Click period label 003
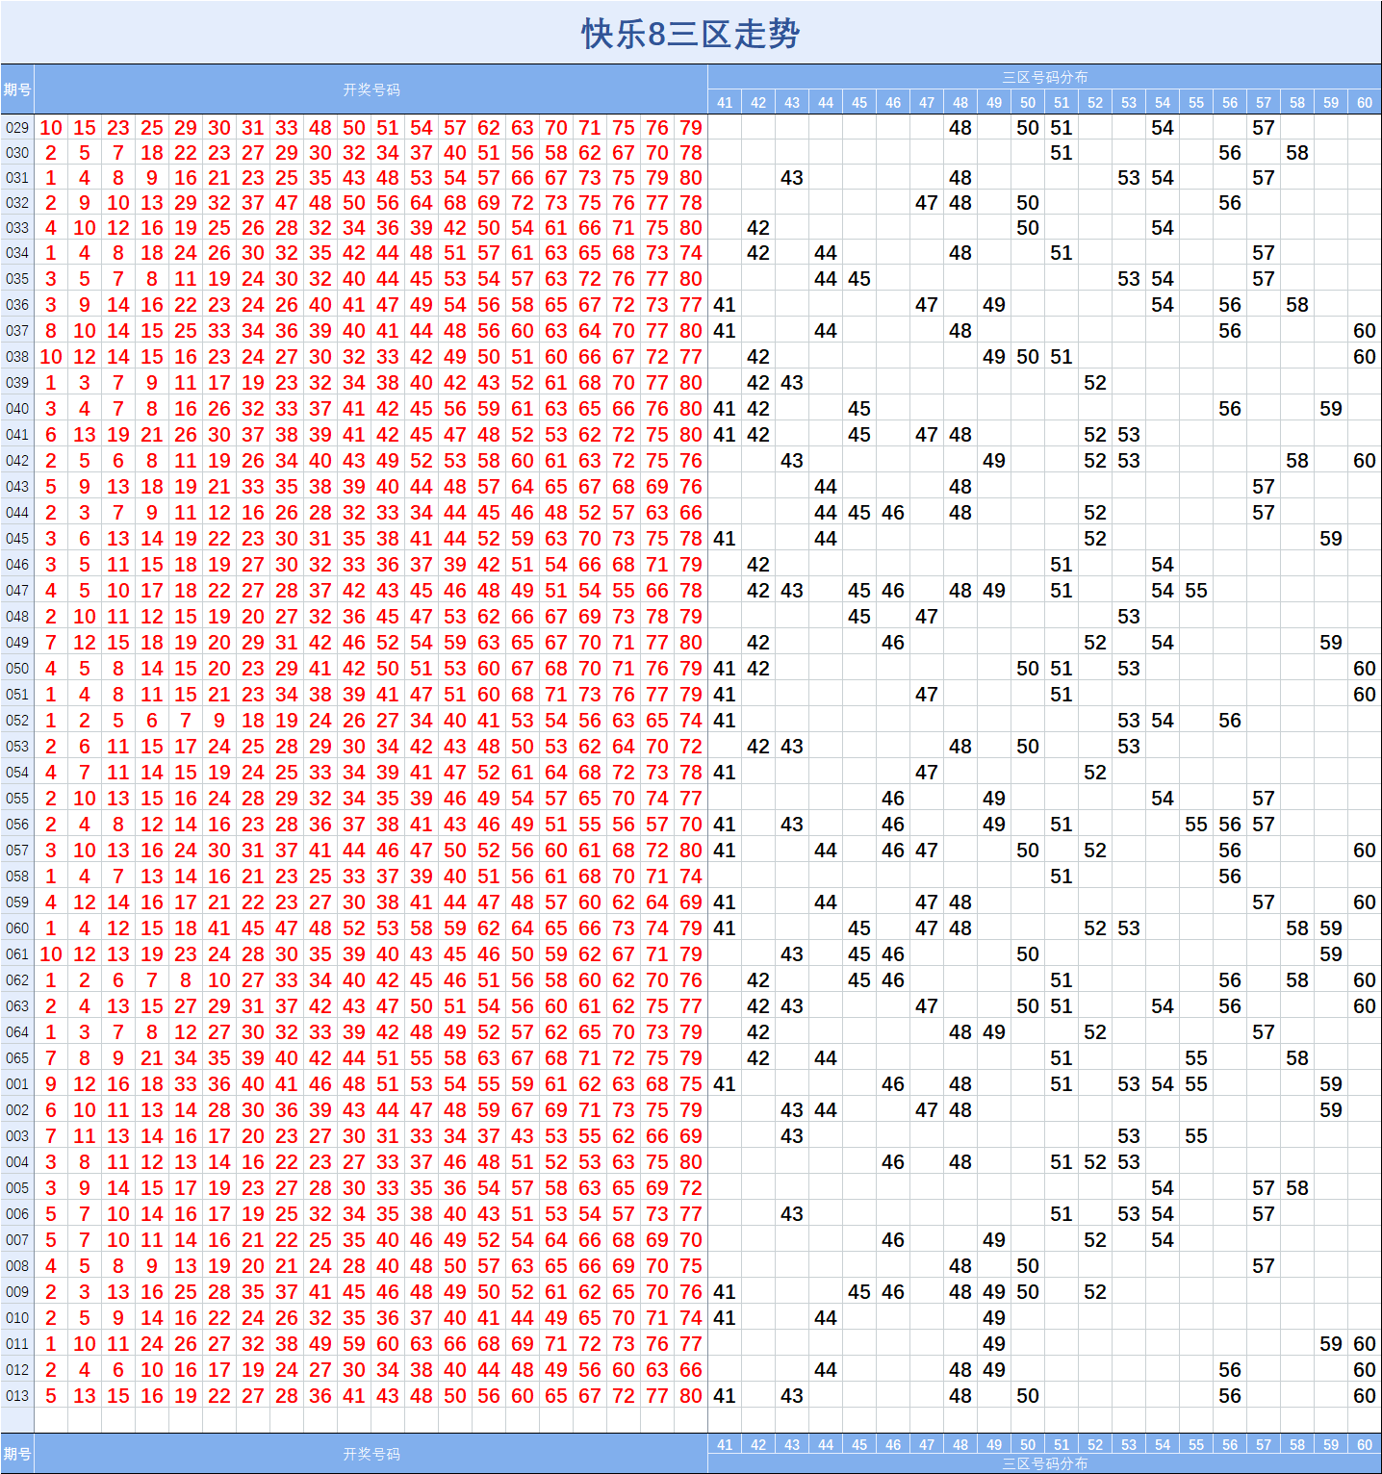This screenshot has width=1382, height=1474. (x=17, y=1136)
